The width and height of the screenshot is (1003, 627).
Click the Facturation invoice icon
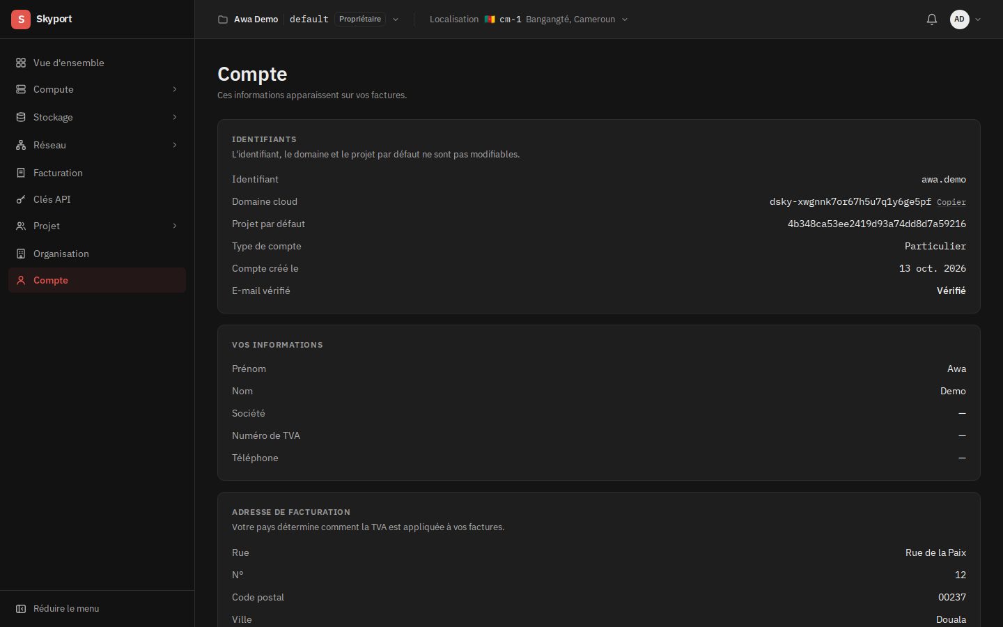[x=21, y=173]
